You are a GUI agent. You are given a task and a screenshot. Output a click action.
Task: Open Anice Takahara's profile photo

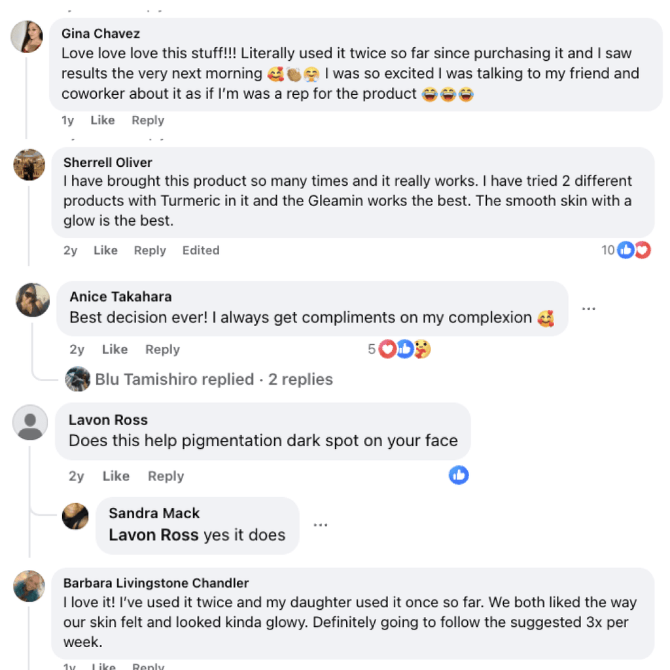[x=33, y=300]
